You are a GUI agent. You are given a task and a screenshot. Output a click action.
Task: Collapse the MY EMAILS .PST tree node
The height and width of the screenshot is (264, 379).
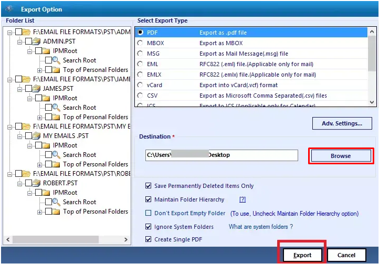click(19, 136)
